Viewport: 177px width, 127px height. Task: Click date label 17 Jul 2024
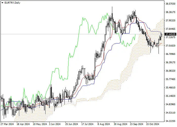(x=87, y=124)
